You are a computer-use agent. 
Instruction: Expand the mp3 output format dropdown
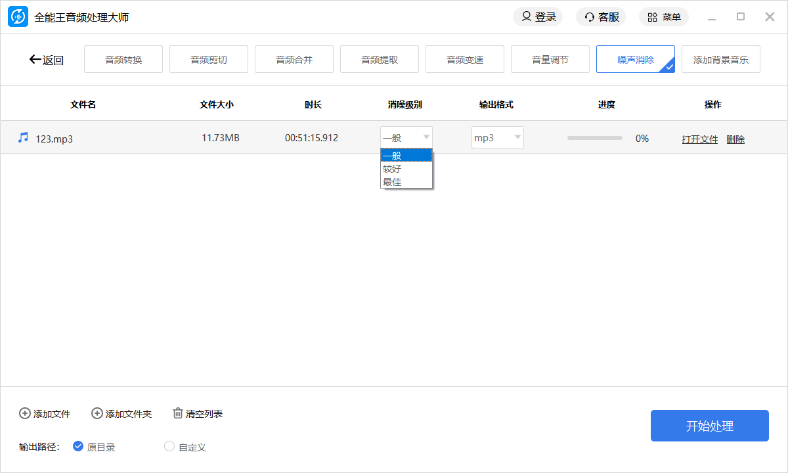498,137
